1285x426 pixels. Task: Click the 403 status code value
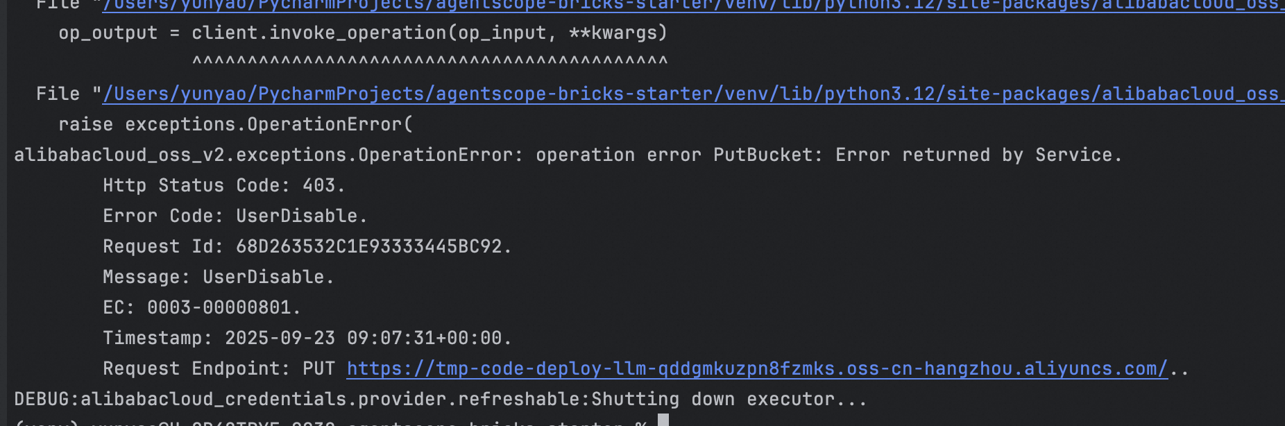(x=318, y=185)
